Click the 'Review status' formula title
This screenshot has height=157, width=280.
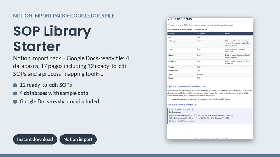point(175,112)
